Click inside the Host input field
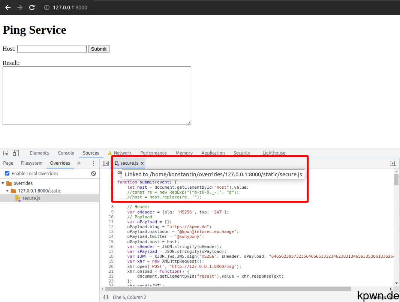 click(51, 49)
